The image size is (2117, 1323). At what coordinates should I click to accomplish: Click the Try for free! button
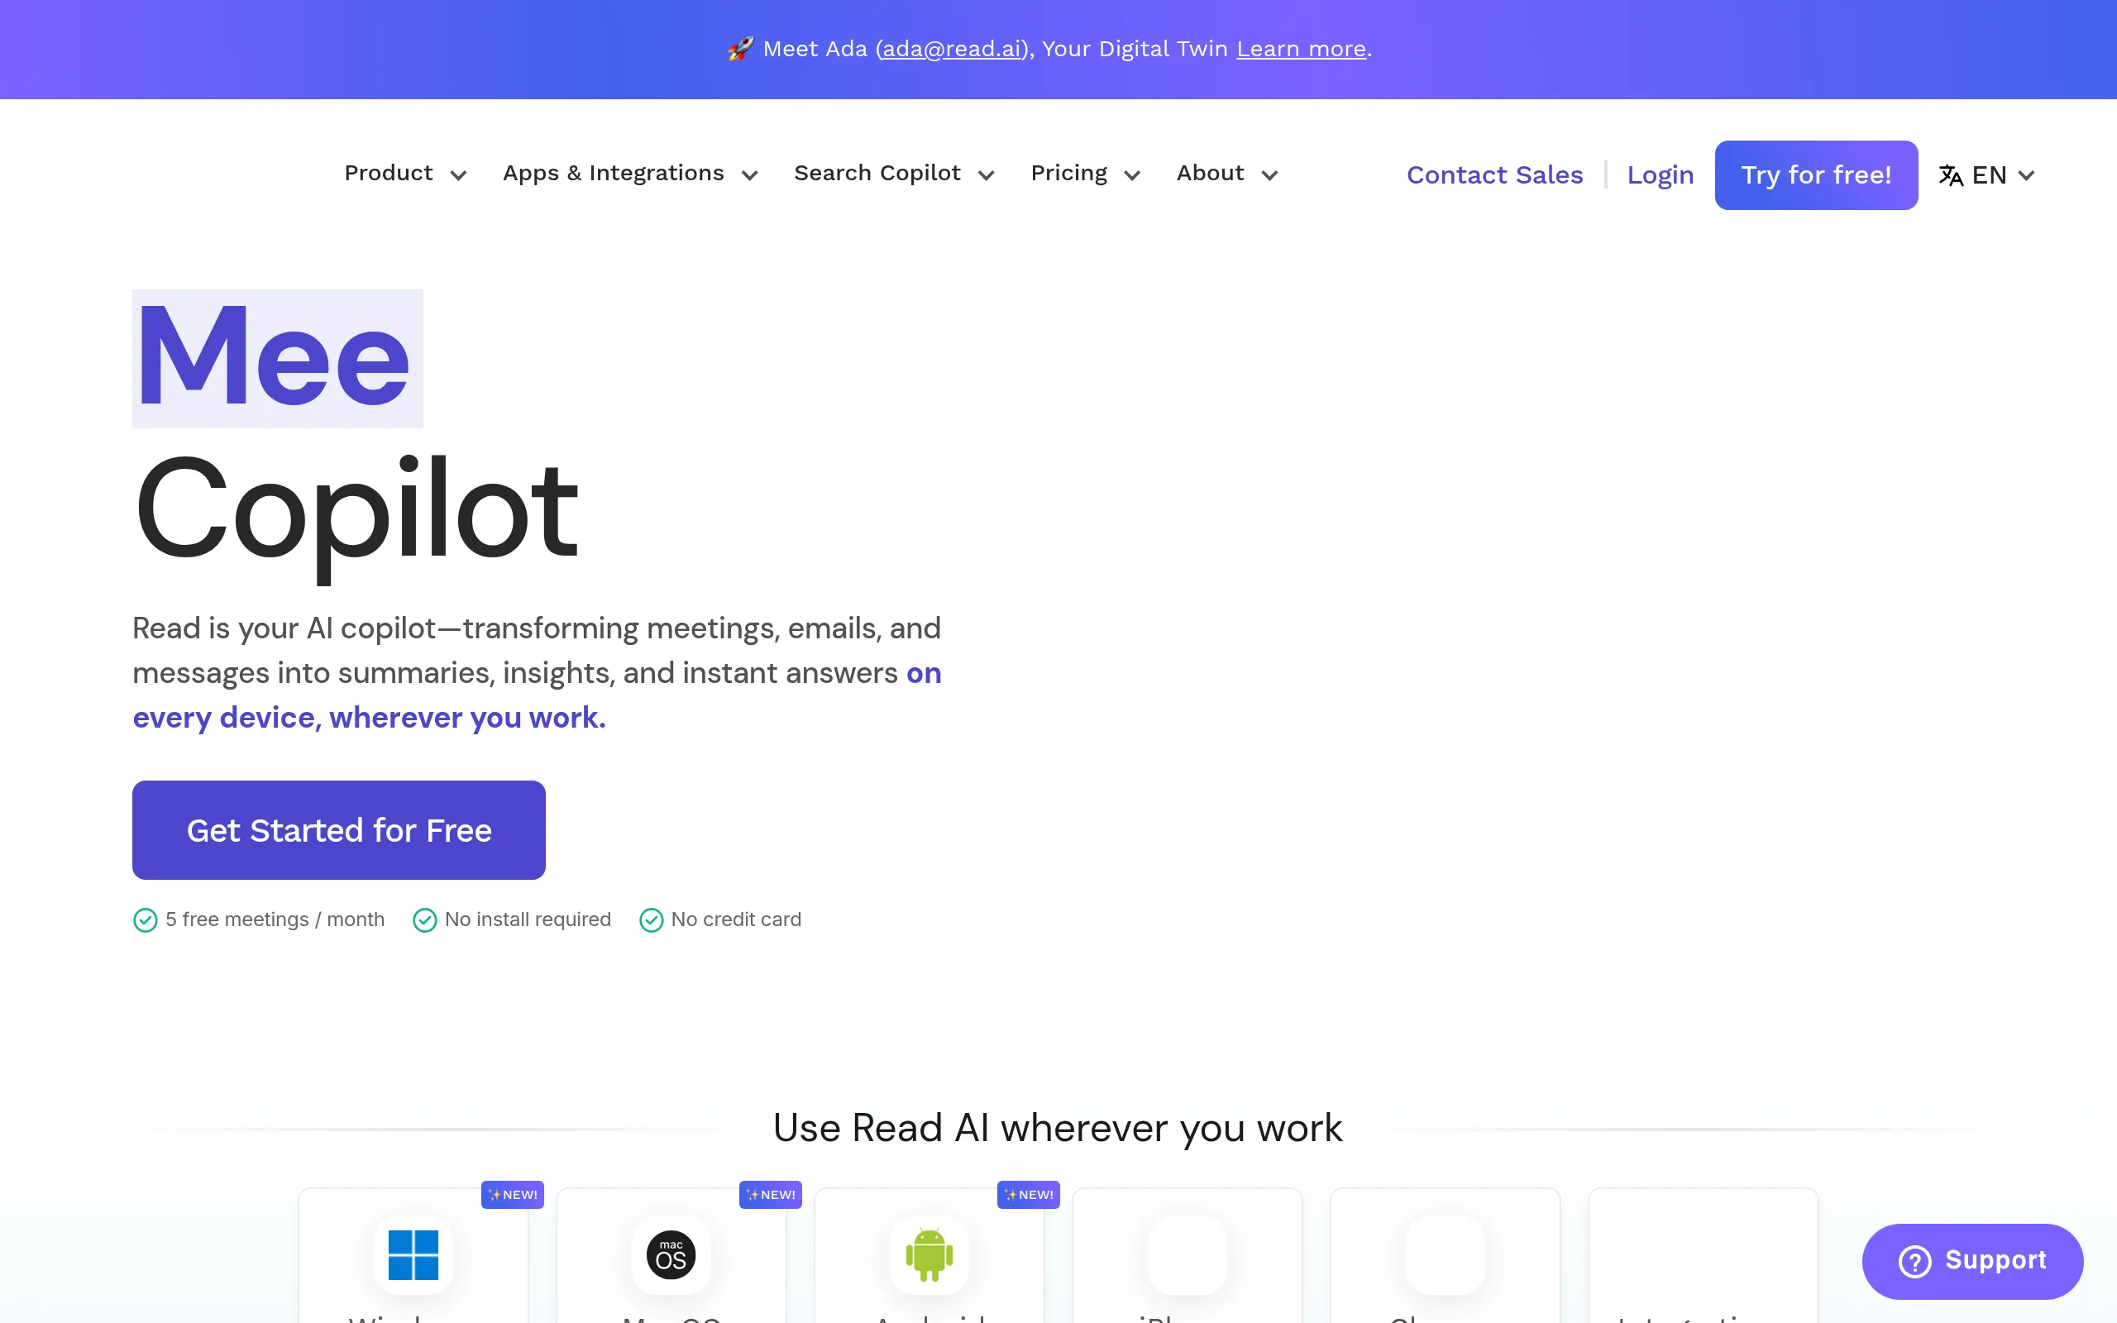click(x=1816, y=175)
